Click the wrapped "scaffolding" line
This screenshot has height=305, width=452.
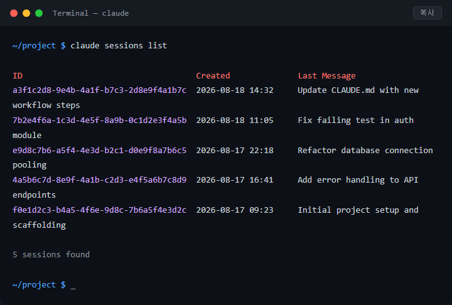coord(39,225)
